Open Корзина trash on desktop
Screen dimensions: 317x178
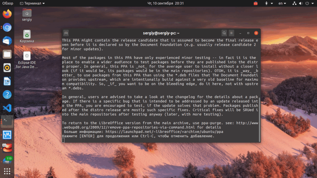pyautogui.click(x=27, y=36)
